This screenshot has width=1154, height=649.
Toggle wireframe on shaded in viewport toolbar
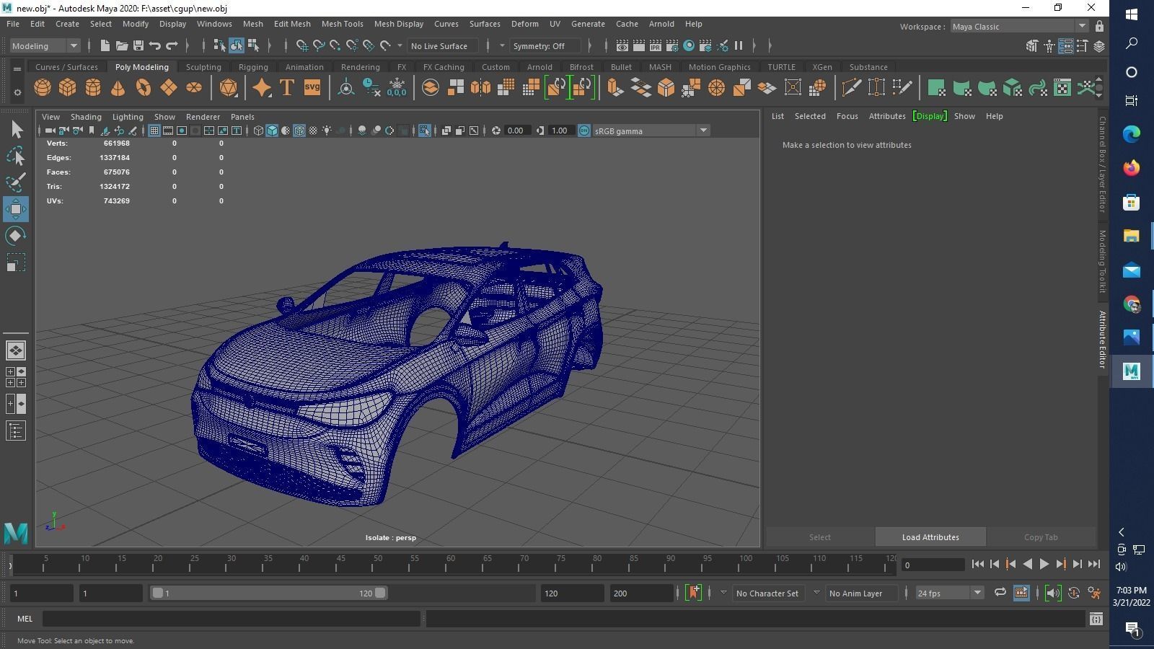299,131
